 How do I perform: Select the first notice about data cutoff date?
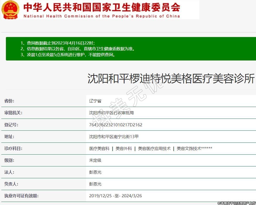click(x=60, y=43)
